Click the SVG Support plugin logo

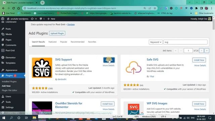tap(42, 68)
